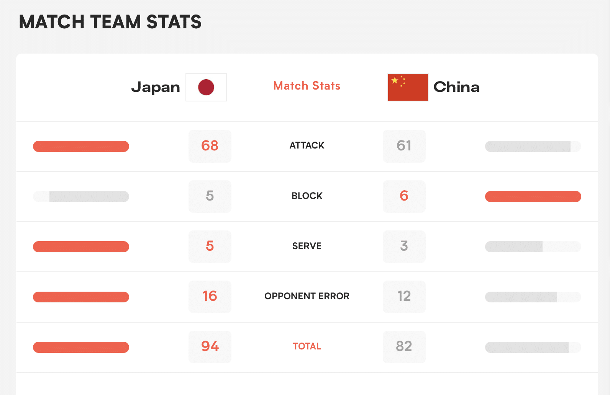Screen dimensions: 610x395
Task: Select the ATTACK stat label
Action: click(307, 145)
